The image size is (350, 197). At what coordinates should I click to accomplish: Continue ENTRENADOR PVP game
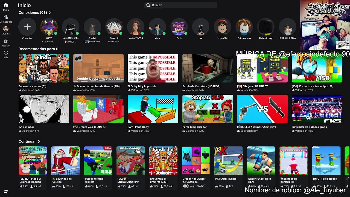pos(130,161)
